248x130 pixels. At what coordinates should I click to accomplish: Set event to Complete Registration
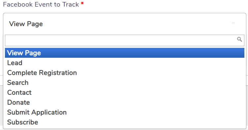click(125, 73)
